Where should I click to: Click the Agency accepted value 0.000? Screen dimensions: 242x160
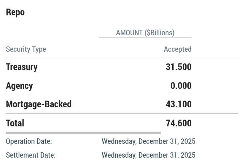(181, 86)
